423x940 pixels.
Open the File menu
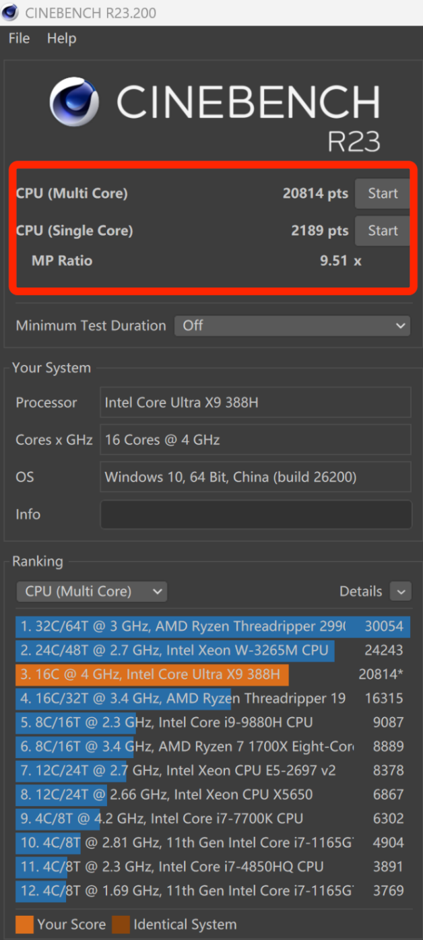click(x=19, y=38)
